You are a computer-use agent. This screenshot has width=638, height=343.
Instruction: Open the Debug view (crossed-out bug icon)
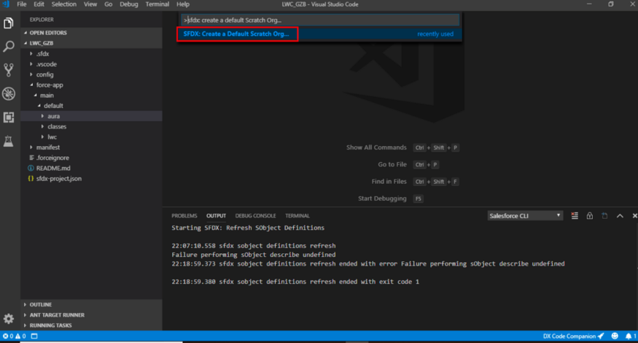point(9,93)
